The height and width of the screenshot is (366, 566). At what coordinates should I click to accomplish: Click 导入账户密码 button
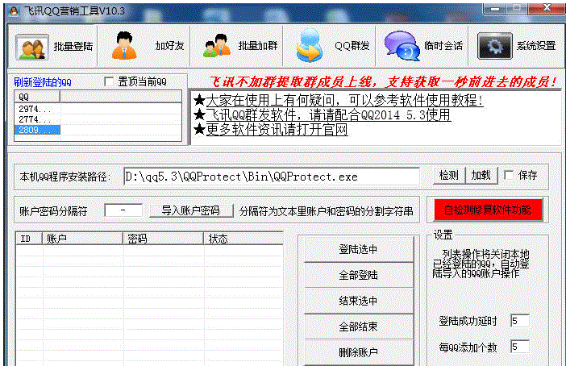(191, 210)
